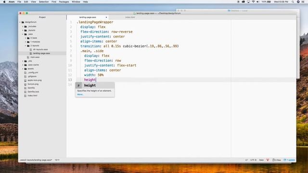The image size is (308, 173).
Task: Expand the 1-modules folder
Action: coord(26,42)
